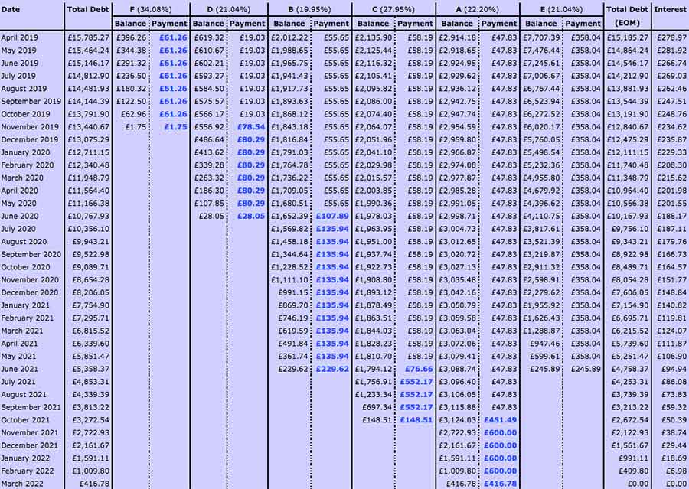This screenshot has height=489, width=689.
Task: Click E balance value £4,110.75
Action: (541, 216)
